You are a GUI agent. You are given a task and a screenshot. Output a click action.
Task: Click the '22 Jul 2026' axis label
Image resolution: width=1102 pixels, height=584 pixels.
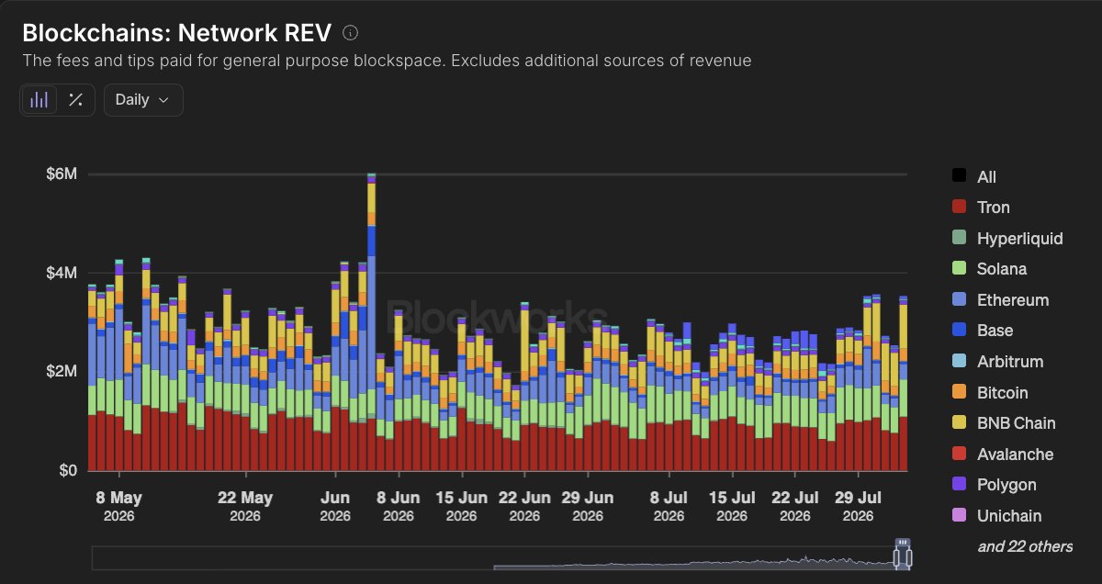(794, 506)
